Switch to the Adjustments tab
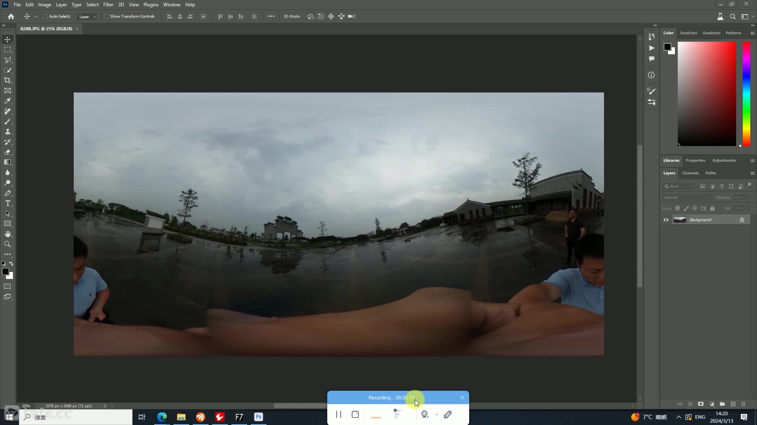The width and height of the screenshot is (757, 425). tap(724, 161)
